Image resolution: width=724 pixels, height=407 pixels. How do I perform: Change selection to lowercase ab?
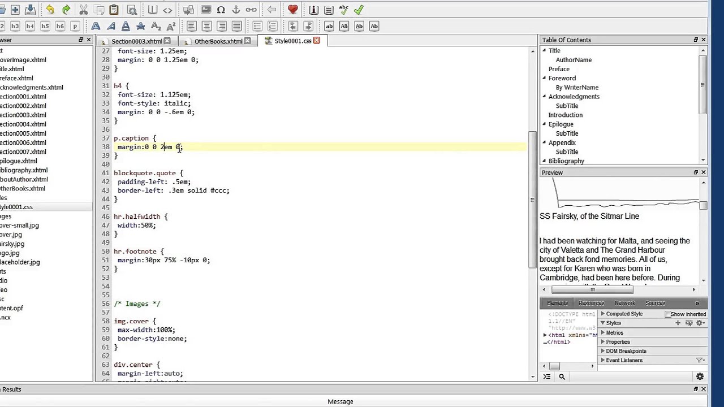pos(329,26)
